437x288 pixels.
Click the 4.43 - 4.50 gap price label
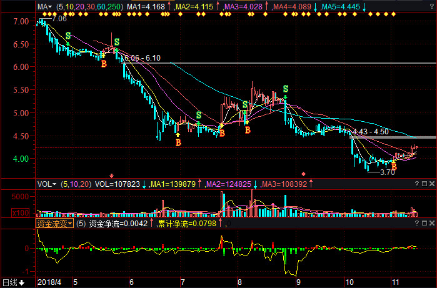(371, 132)
